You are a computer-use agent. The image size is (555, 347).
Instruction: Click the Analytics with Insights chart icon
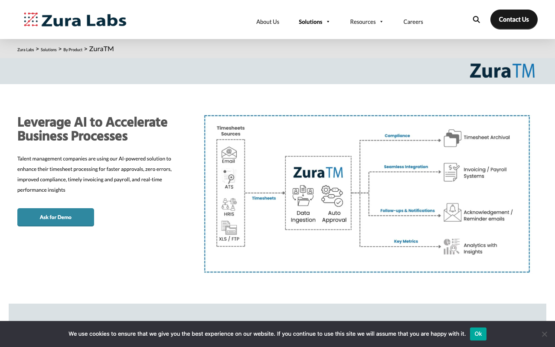click(x=452, y=246)
